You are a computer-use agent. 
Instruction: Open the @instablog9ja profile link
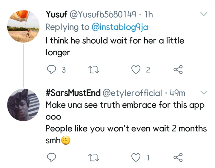(x=120, y=27)
